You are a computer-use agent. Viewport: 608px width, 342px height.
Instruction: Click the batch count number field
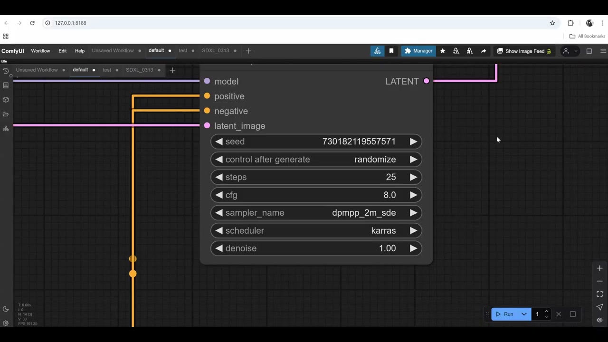tap(538, 314)
